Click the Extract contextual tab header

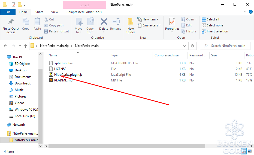[x=84, y=5]
